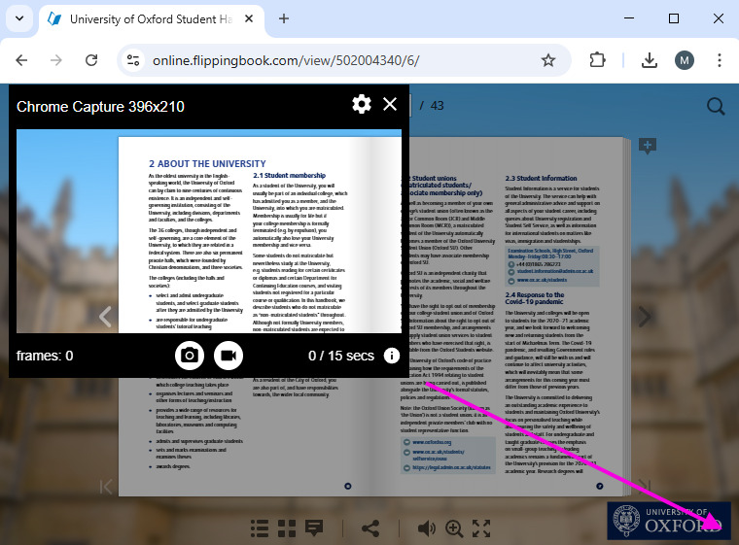The width and height of the screenshot is (739, 545).
Task: Go back in browser history
Action: point(21,60)
